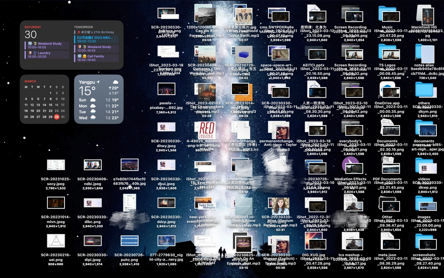Image resolution: width=444 pixels, height=278 pixels.
Task: Select the Music folder on the desktop
Action: [x=387, y=14]
